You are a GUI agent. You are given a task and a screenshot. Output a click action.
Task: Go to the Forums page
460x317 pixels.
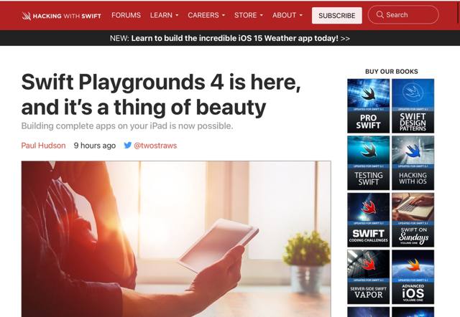point(126,15)
